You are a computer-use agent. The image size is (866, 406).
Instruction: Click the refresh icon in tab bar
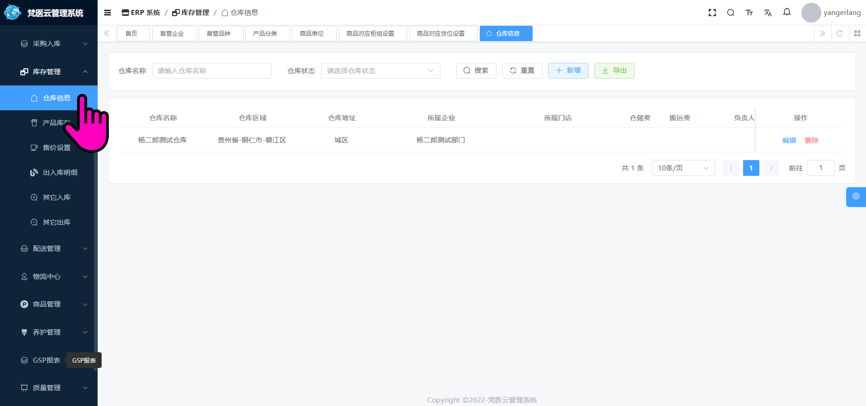(840, 33)
